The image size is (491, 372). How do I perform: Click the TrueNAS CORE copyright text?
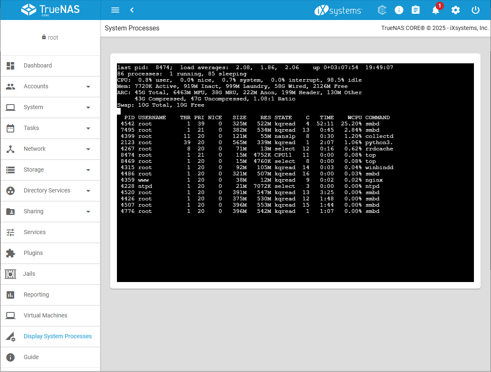pos(435,28)
